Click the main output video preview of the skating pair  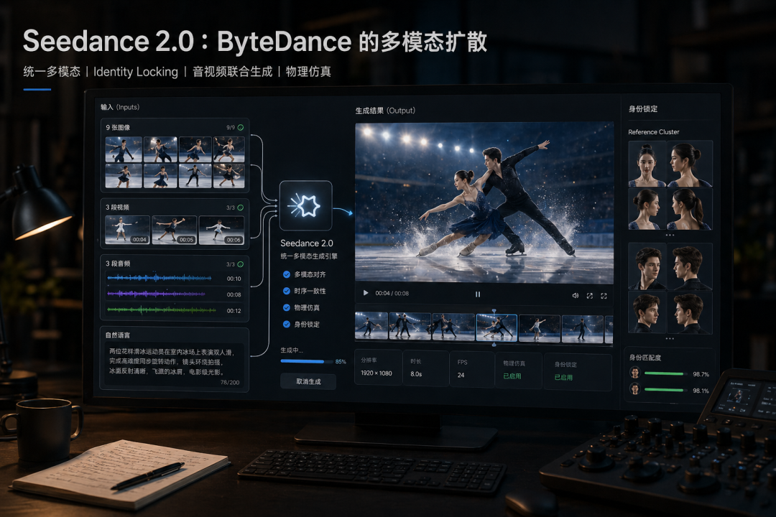pyautogui.click(x=484, y=202)
